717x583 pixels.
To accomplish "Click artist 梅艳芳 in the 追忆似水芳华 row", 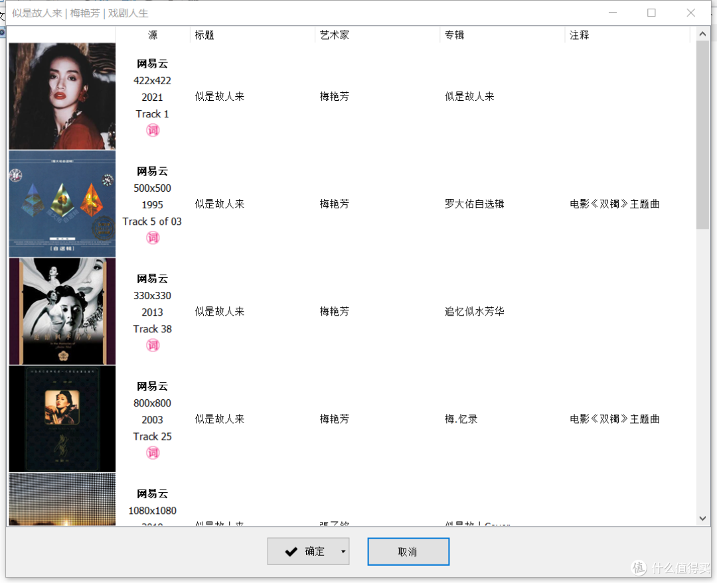I will click(334, 311).
